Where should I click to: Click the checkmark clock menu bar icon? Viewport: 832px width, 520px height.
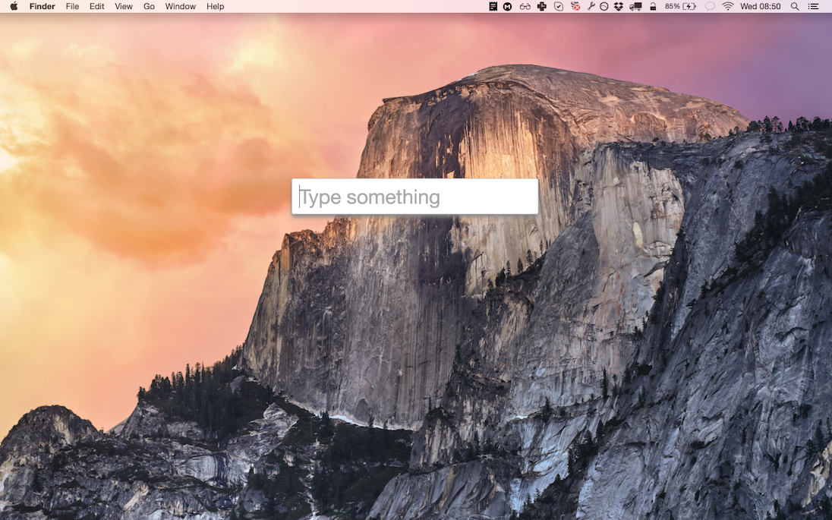pyautogui.click(x=559, y=6)
